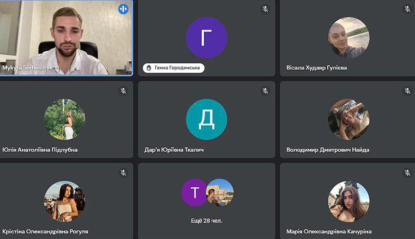
Task: Click Юлія Анатоліївна Підлубна's profile photo
Action: pyautogui.click(x=65, y=119)
